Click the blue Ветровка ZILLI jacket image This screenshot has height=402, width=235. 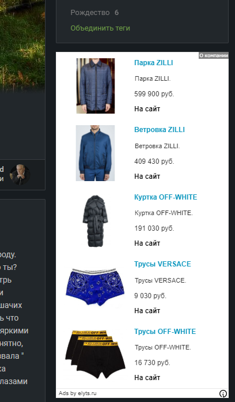[95, 153]
